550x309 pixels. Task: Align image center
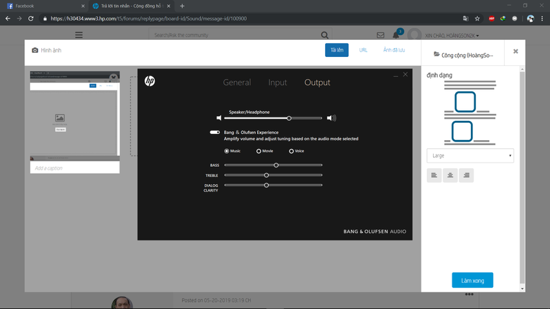[x=450, y=175]
